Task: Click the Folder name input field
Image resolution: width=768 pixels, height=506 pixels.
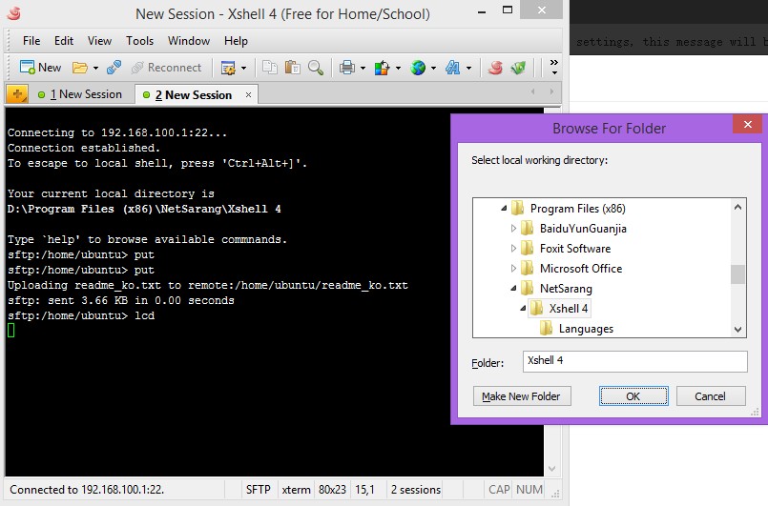Action: (634, 361)
